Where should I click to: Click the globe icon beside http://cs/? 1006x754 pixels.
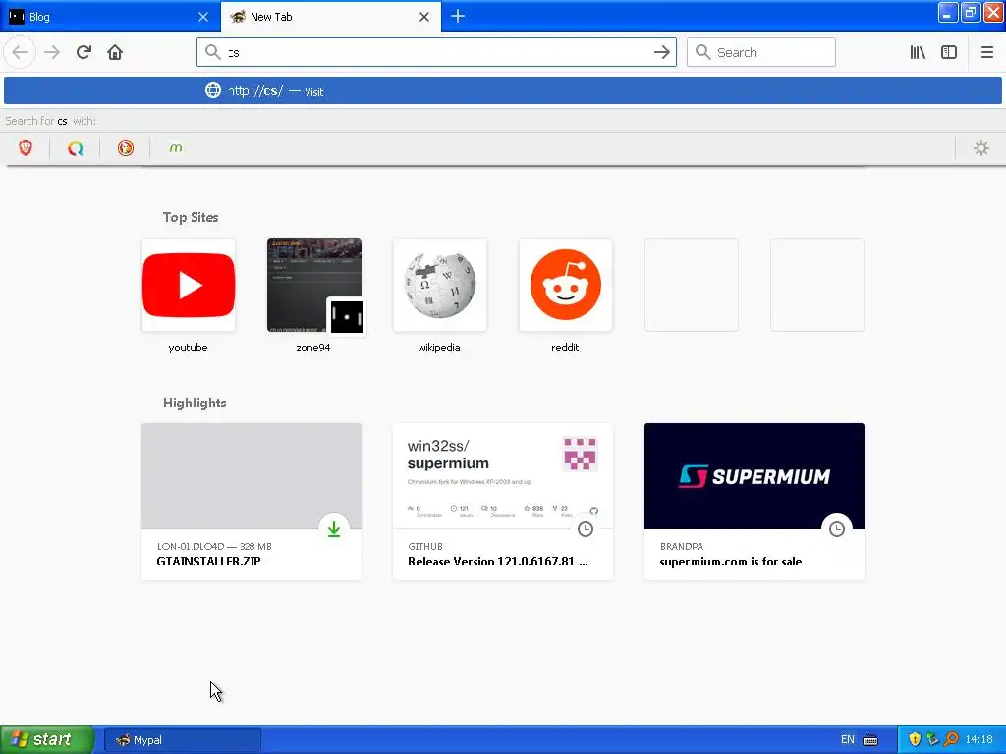coord(213,90)
